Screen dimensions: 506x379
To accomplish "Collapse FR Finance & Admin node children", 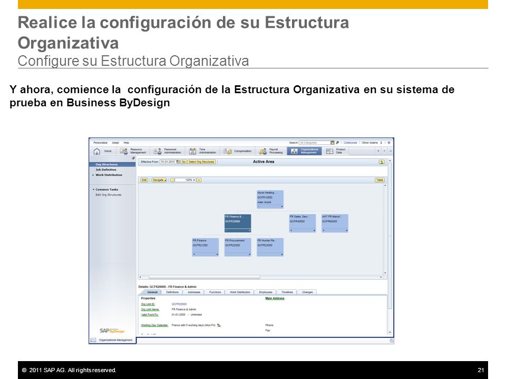I will point(227,231).
